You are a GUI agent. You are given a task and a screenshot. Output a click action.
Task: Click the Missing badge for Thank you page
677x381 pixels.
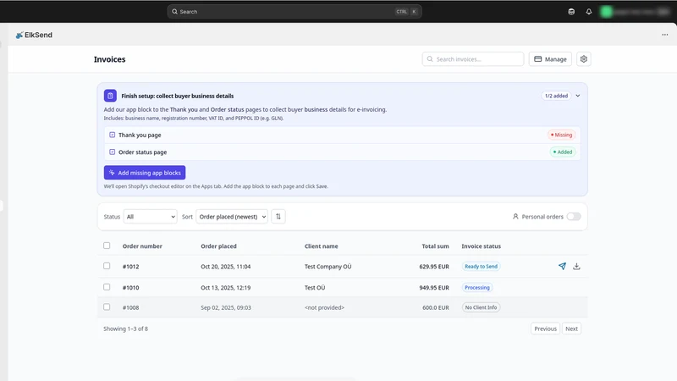pos(562,135)
